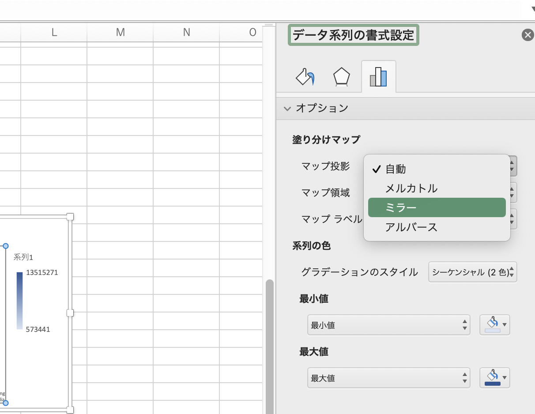The width and height of the screenshot is (535, 414).
Task: Select column M header
Action: tap(120, 32)
